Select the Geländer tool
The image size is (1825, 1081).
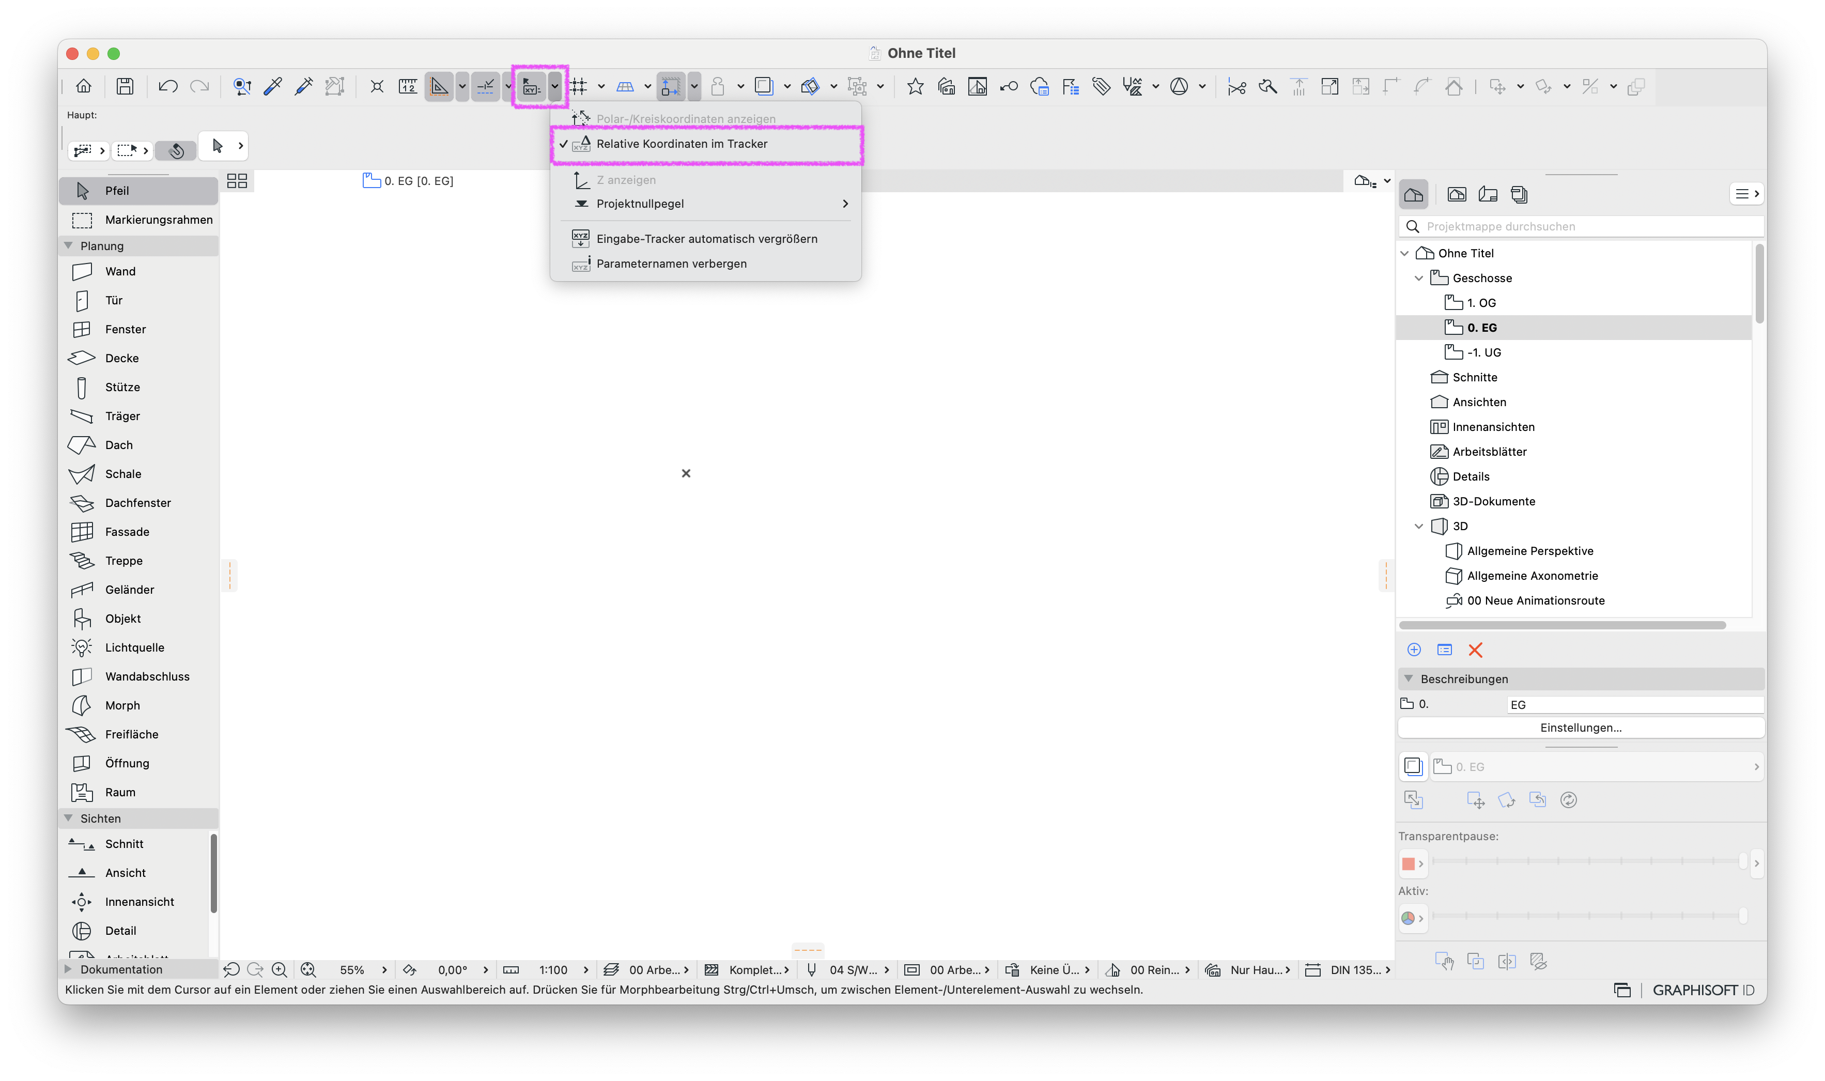(x=138, y=590)
